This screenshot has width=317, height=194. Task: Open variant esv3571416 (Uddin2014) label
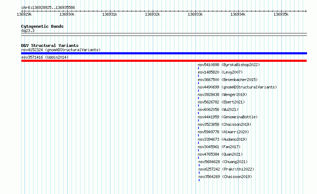point(45,57)
